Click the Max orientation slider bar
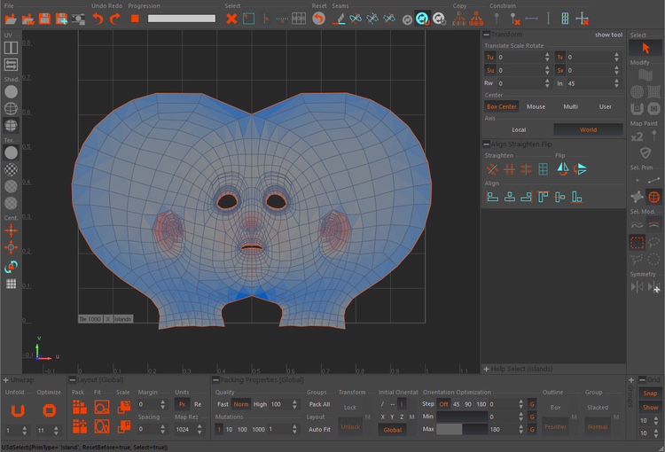 click(x=461, y=429)
